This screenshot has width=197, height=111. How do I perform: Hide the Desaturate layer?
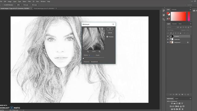pyautogui.click(x=168, y=39)
